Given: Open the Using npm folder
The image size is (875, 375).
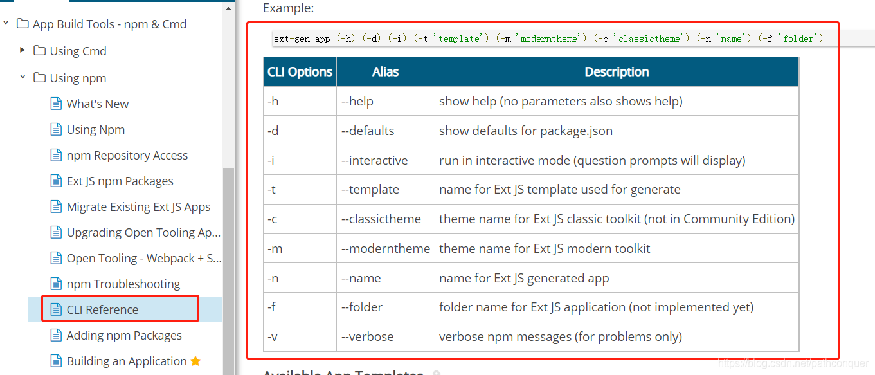Looking at the screenshot, I should click(78, 78).
